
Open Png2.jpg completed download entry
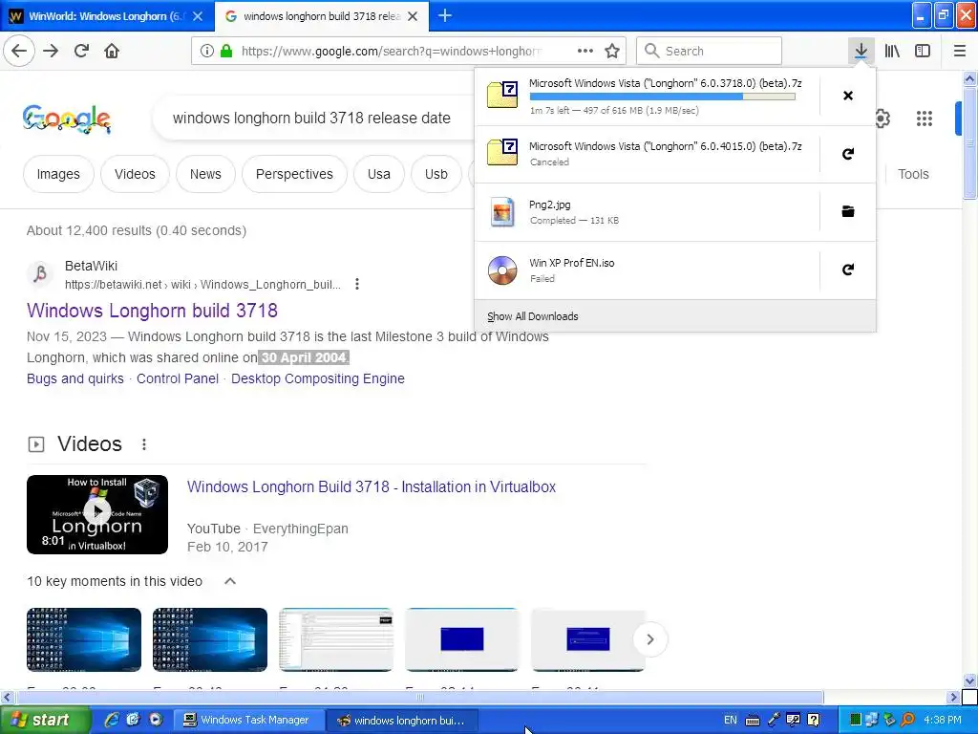click(648, 212)
